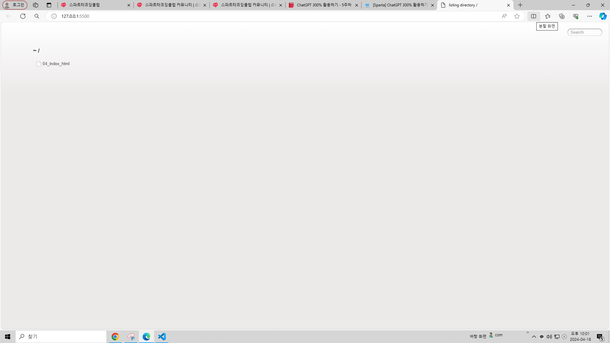The image size is (610, 343).
Task: Open the Collections icon
Action: point(562,16)
